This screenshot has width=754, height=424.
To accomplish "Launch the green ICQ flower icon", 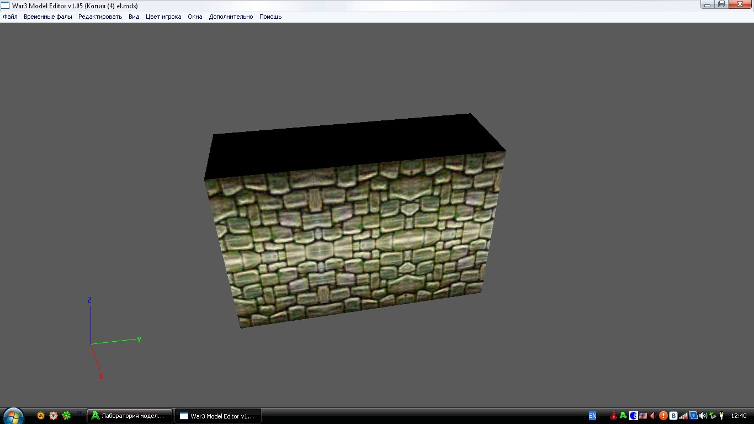I will 66,416.
